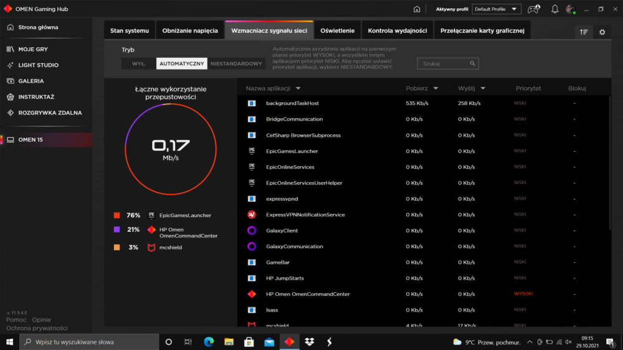Click WYSOKI priority for OmenCommandCenter
The height and width of the screenshot is (350, 623).
point(523,293)
